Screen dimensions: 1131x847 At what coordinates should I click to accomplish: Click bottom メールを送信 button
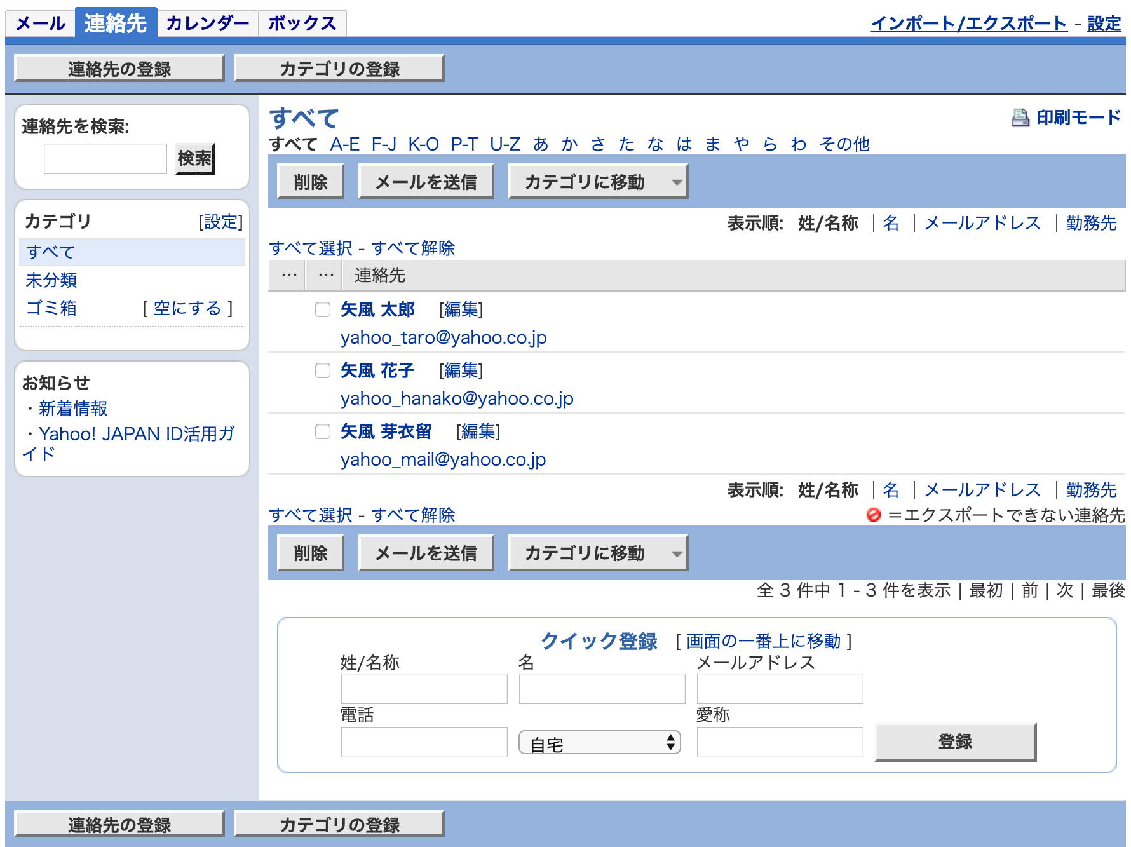click(426, 553)
